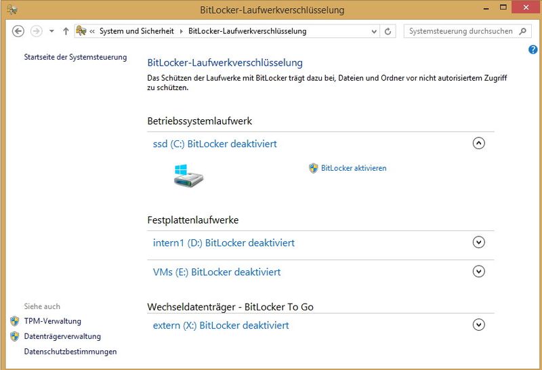Click the Windows system drive icon
The height and width of the screenshot is (370, 542).
[x=188, y=176]
